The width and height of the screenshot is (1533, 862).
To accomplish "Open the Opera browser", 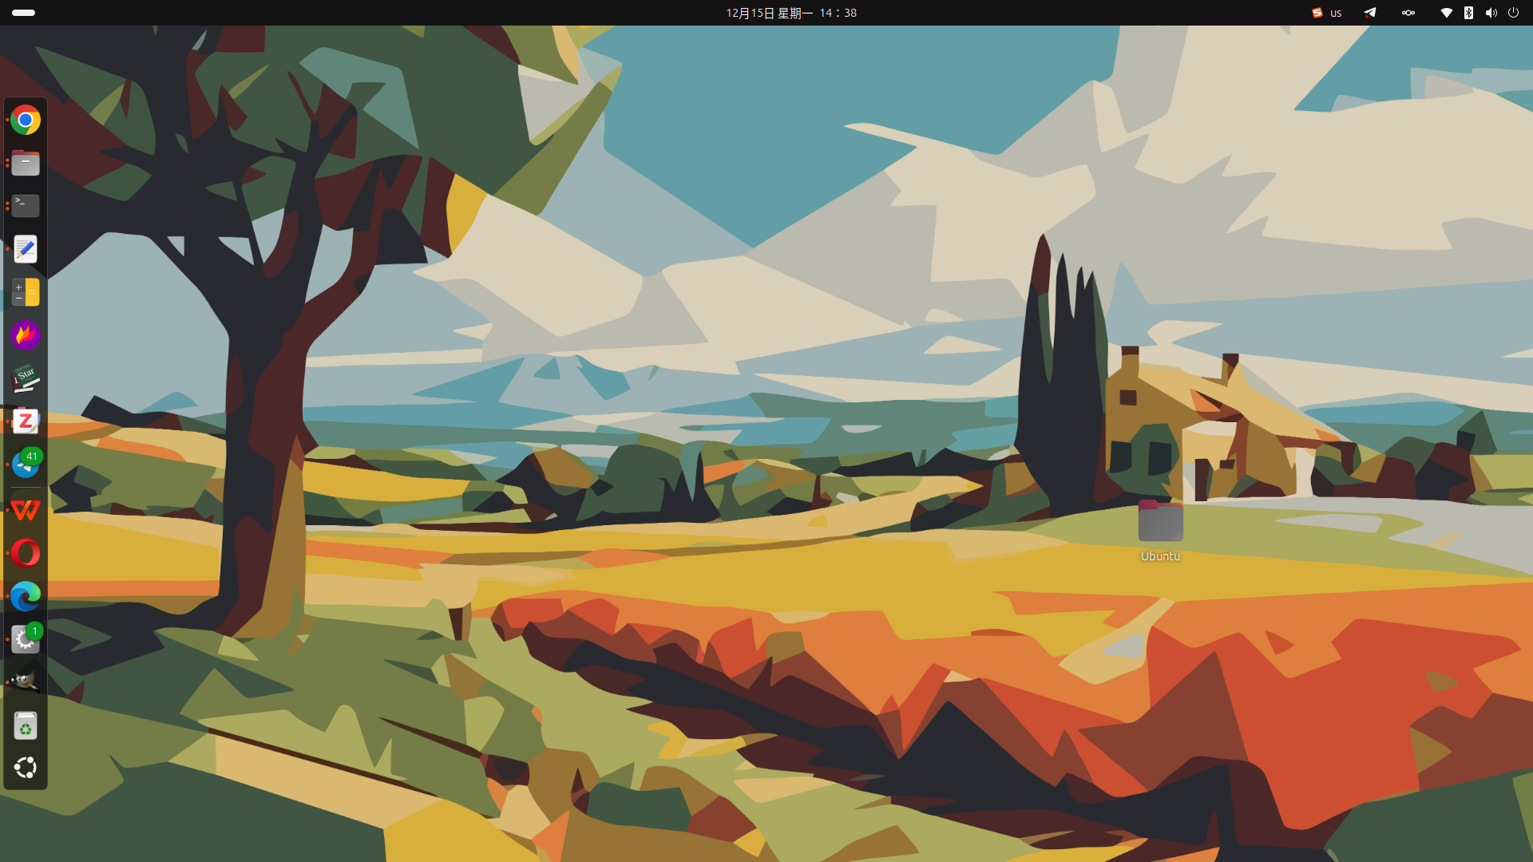I will pyautogui.click(x=26, y=553).
